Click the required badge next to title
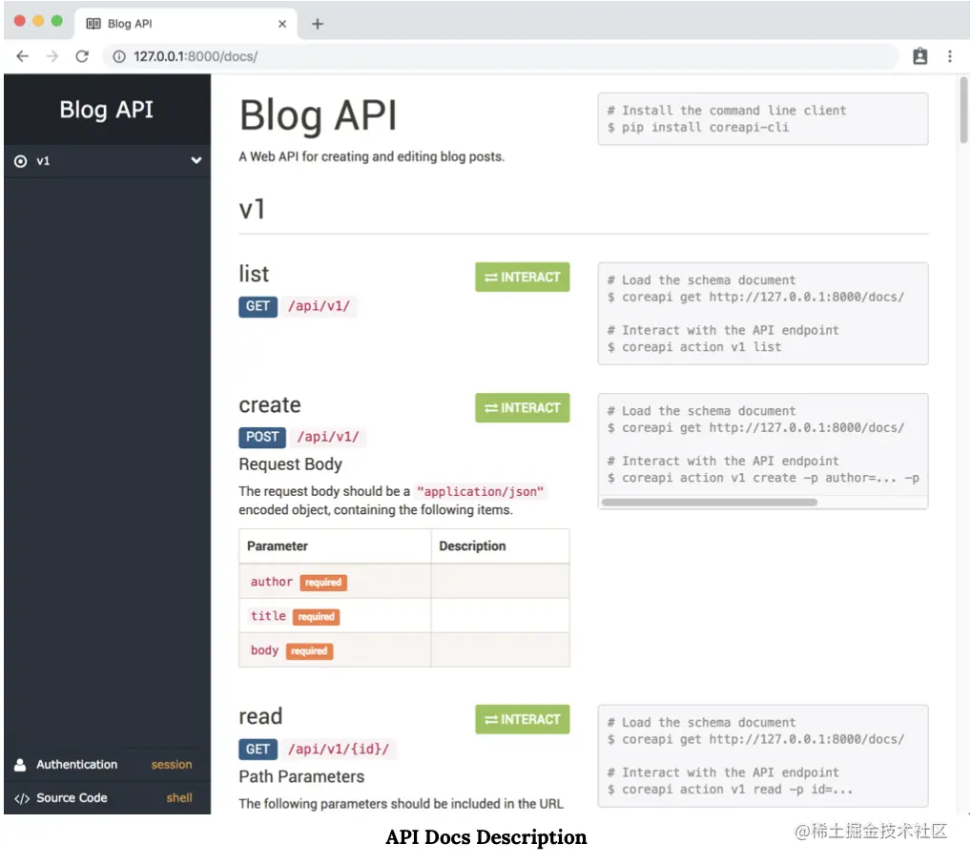This screenshot has height=864, width=971. (316, 616)
